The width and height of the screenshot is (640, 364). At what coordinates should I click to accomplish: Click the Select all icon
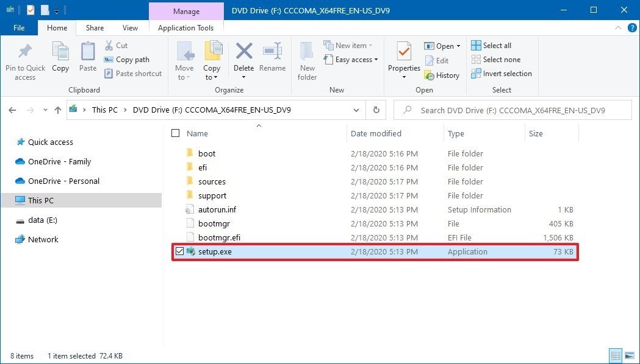[476, 45]
